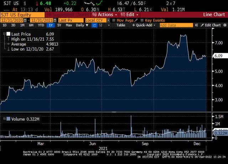
Task: Select the YTD range tab
Action: pos(41,25)
